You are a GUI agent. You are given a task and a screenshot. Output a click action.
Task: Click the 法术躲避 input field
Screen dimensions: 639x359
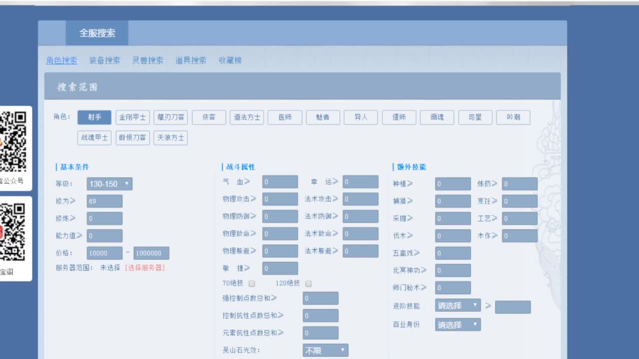pos(360,251)
